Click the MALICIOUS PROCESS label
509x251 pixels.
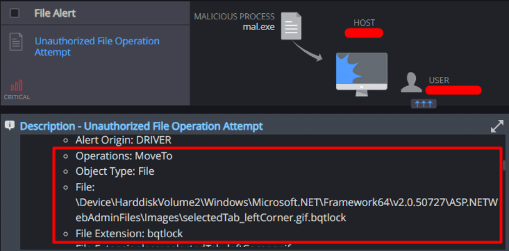pos(235,16)
